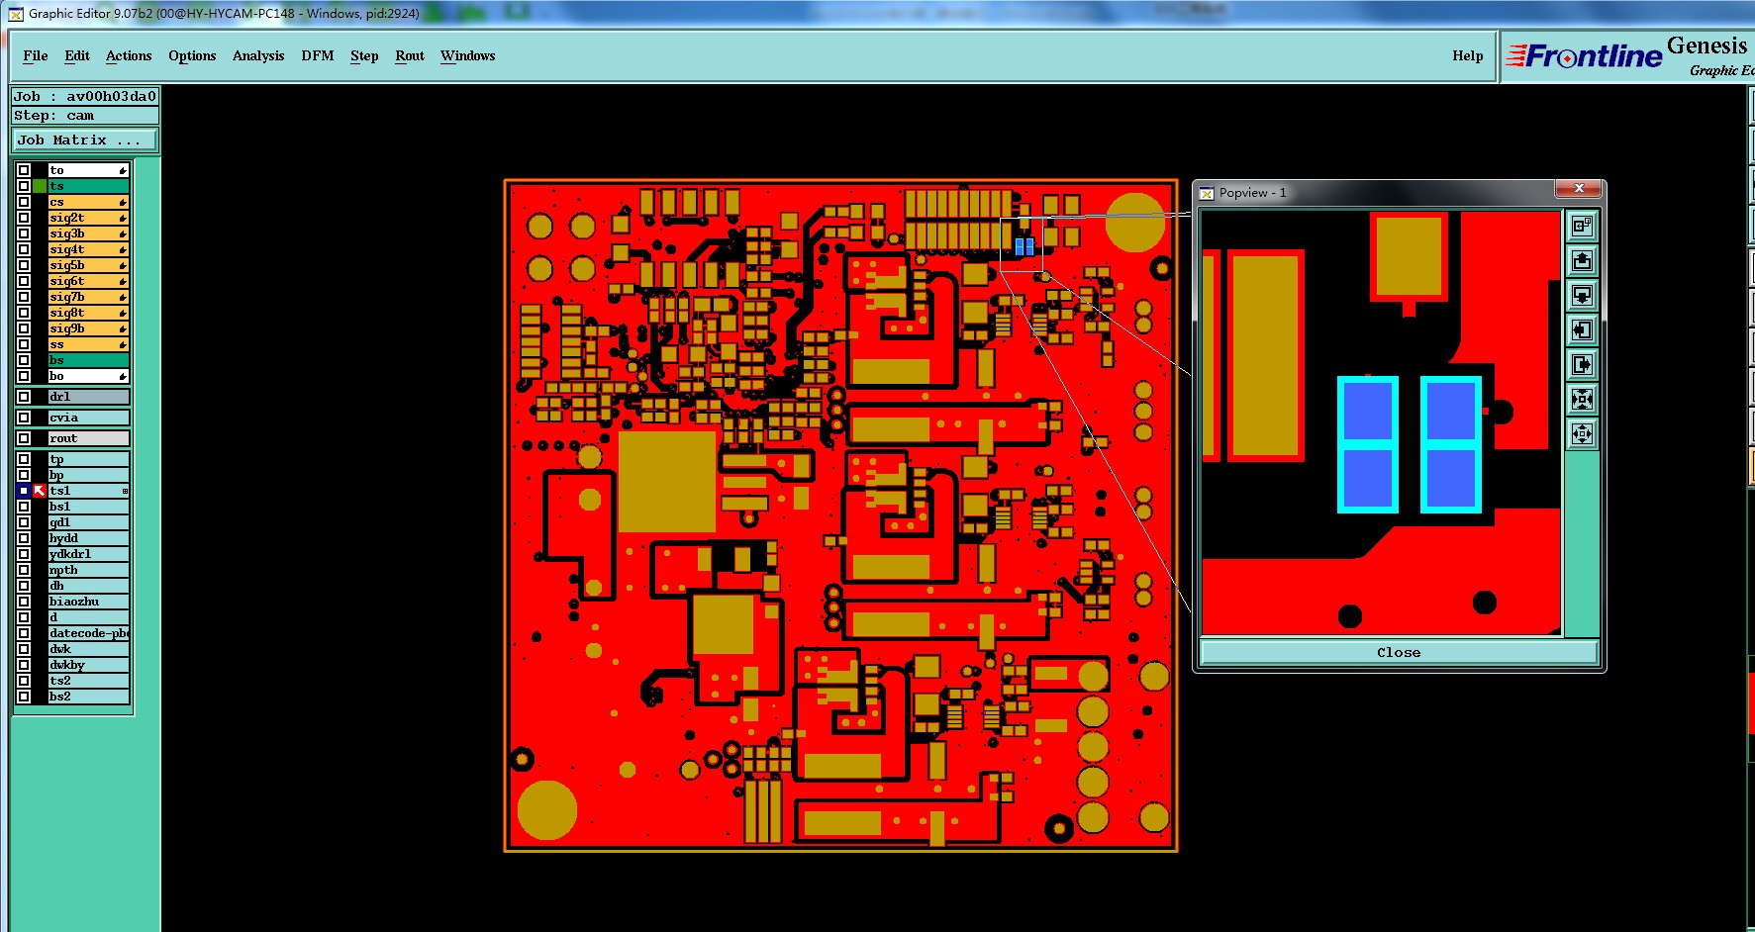Click the red arrow icon beside ts1 layer
Viewport: 1755px width, 932px height.
coord(40,491)
